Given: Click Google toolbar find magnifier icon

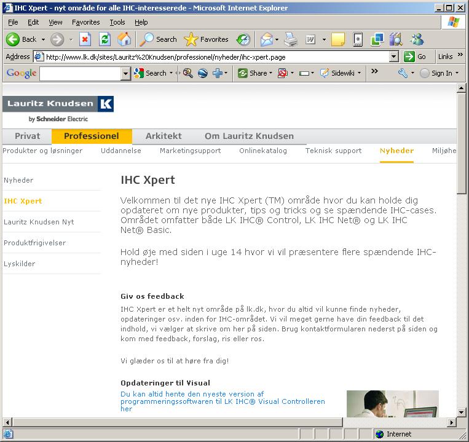Looking at the screenshot, I should [x=188, y=73].
